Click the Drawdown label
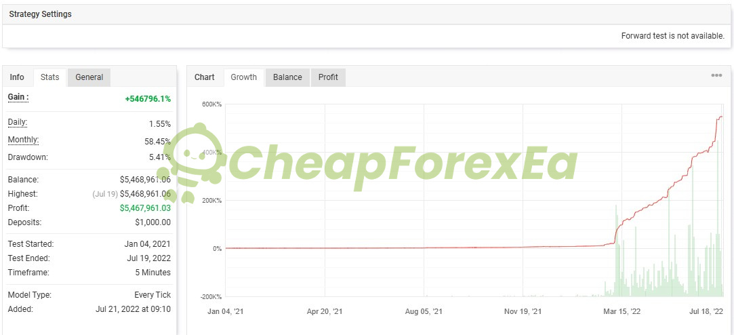The width and height of the screenshot is (734, 335). [x=28, y=157]
